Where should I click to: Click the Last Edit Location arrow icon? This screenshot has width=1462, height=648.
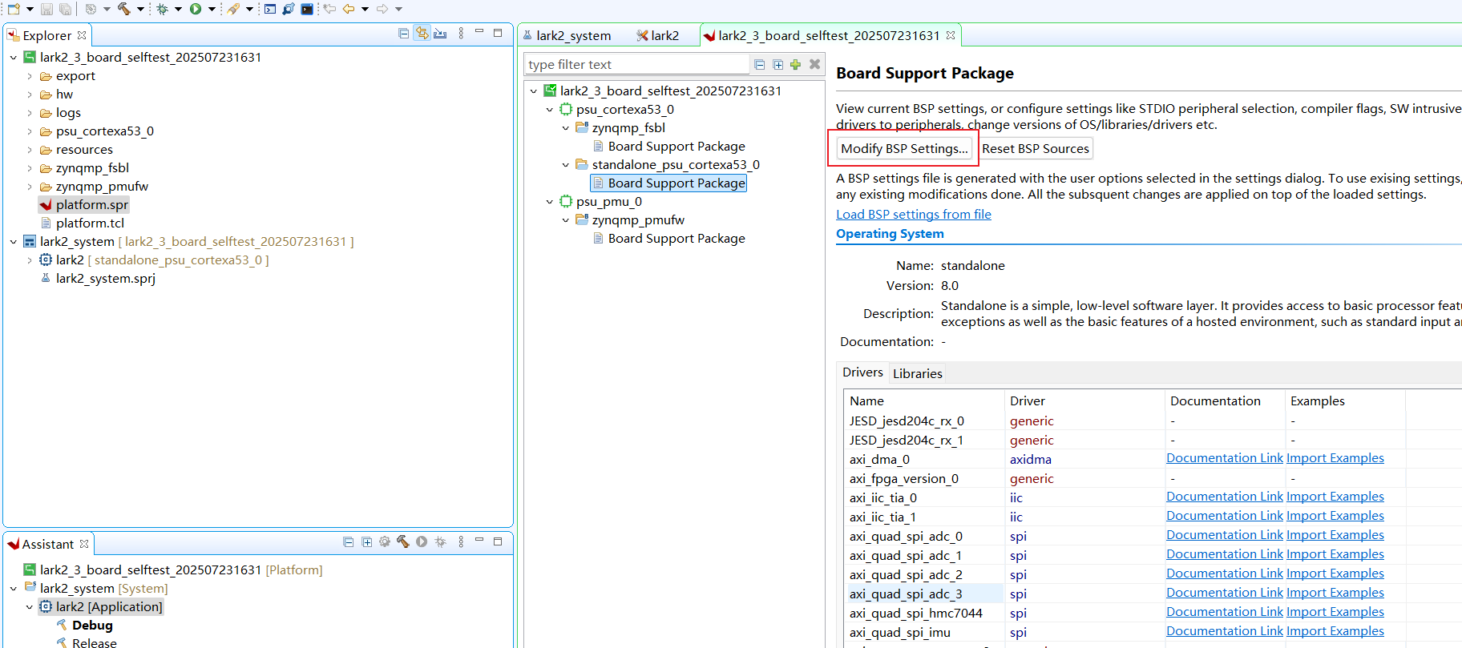click(x=329, y=9)
